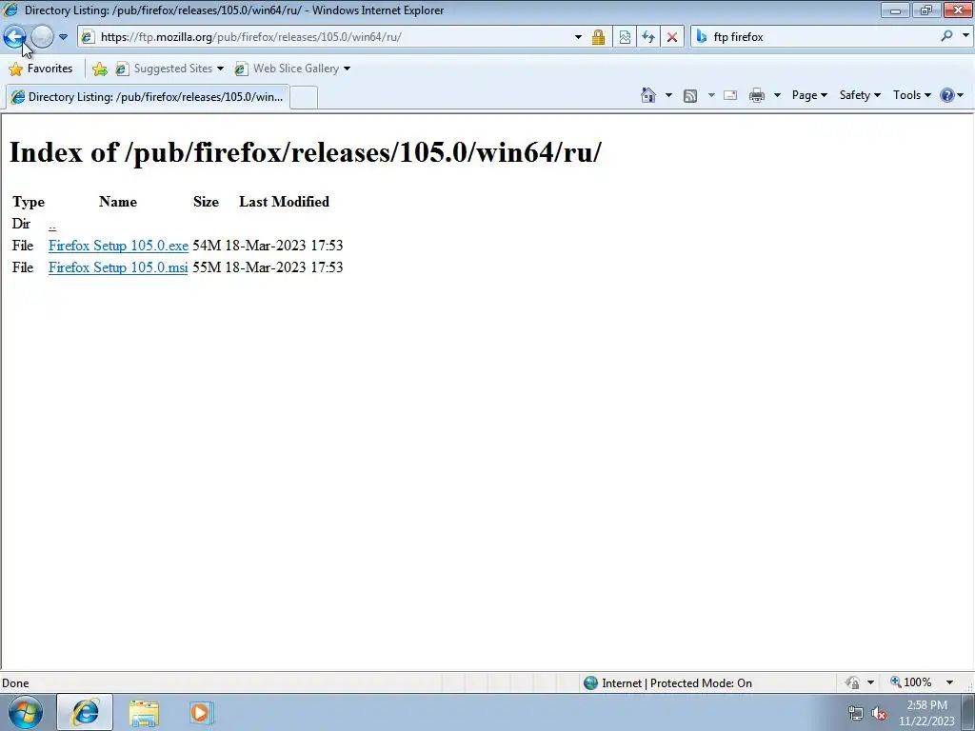Select the Directory Listing tab
Viewport: 975px width, 731px height.
tap(148, 97)
